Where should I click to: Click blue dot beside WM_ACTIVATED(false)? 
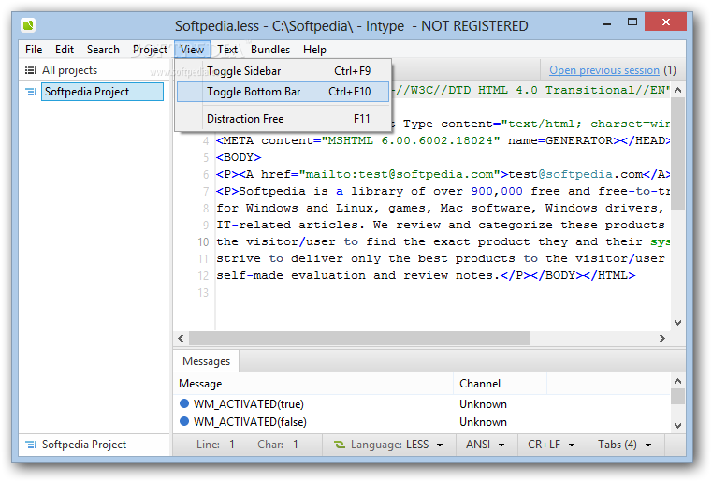point(184,421)
